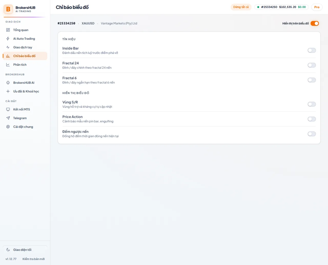Turn off Hiển thị trên biểu đồ switch
This screenshot has height=265, width=328.
[x=315, y=23]
